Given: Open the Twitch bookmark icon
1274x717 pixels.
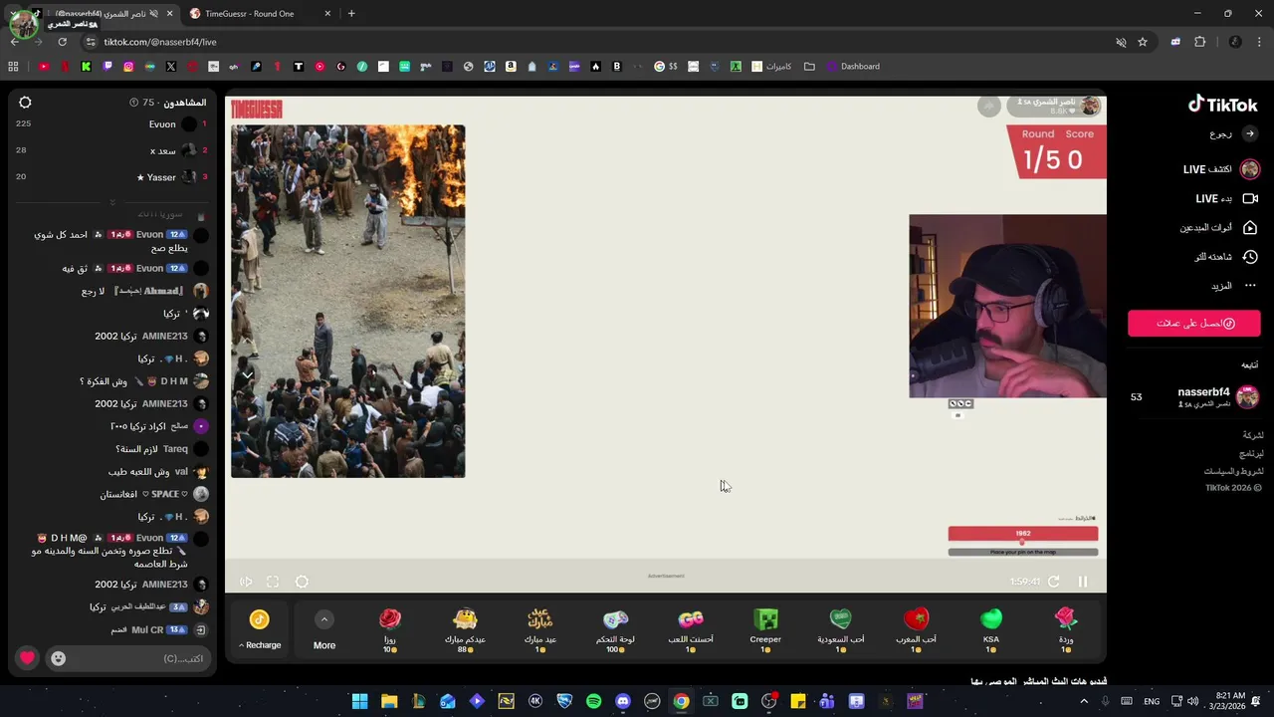Looking at the screenshot, I should 107,67.
